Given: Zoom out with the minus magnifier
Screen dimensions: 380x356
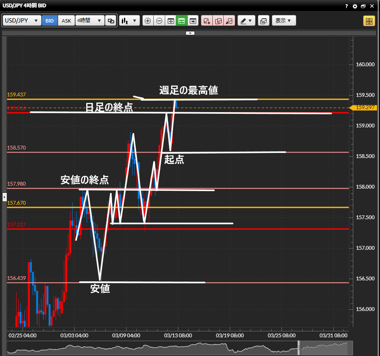Looking at the screenshot, I should click(159, 20).
